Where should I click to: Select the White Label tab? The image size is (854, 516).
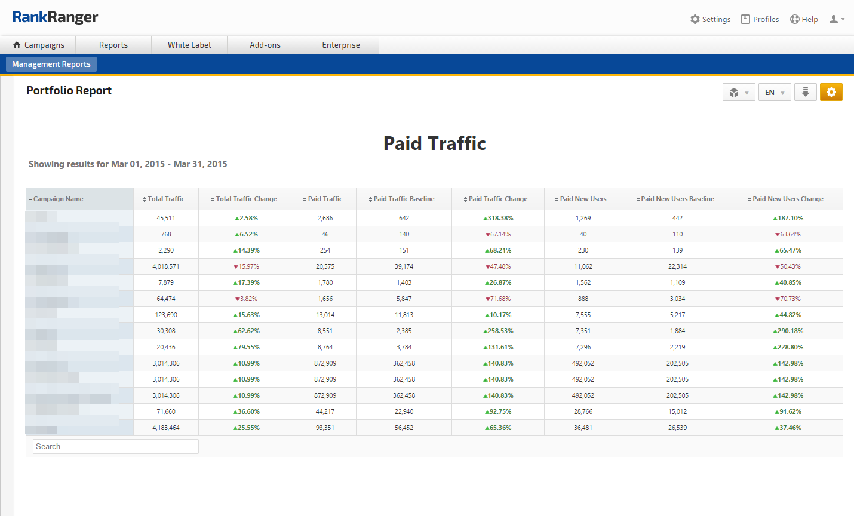click(189, 45)
